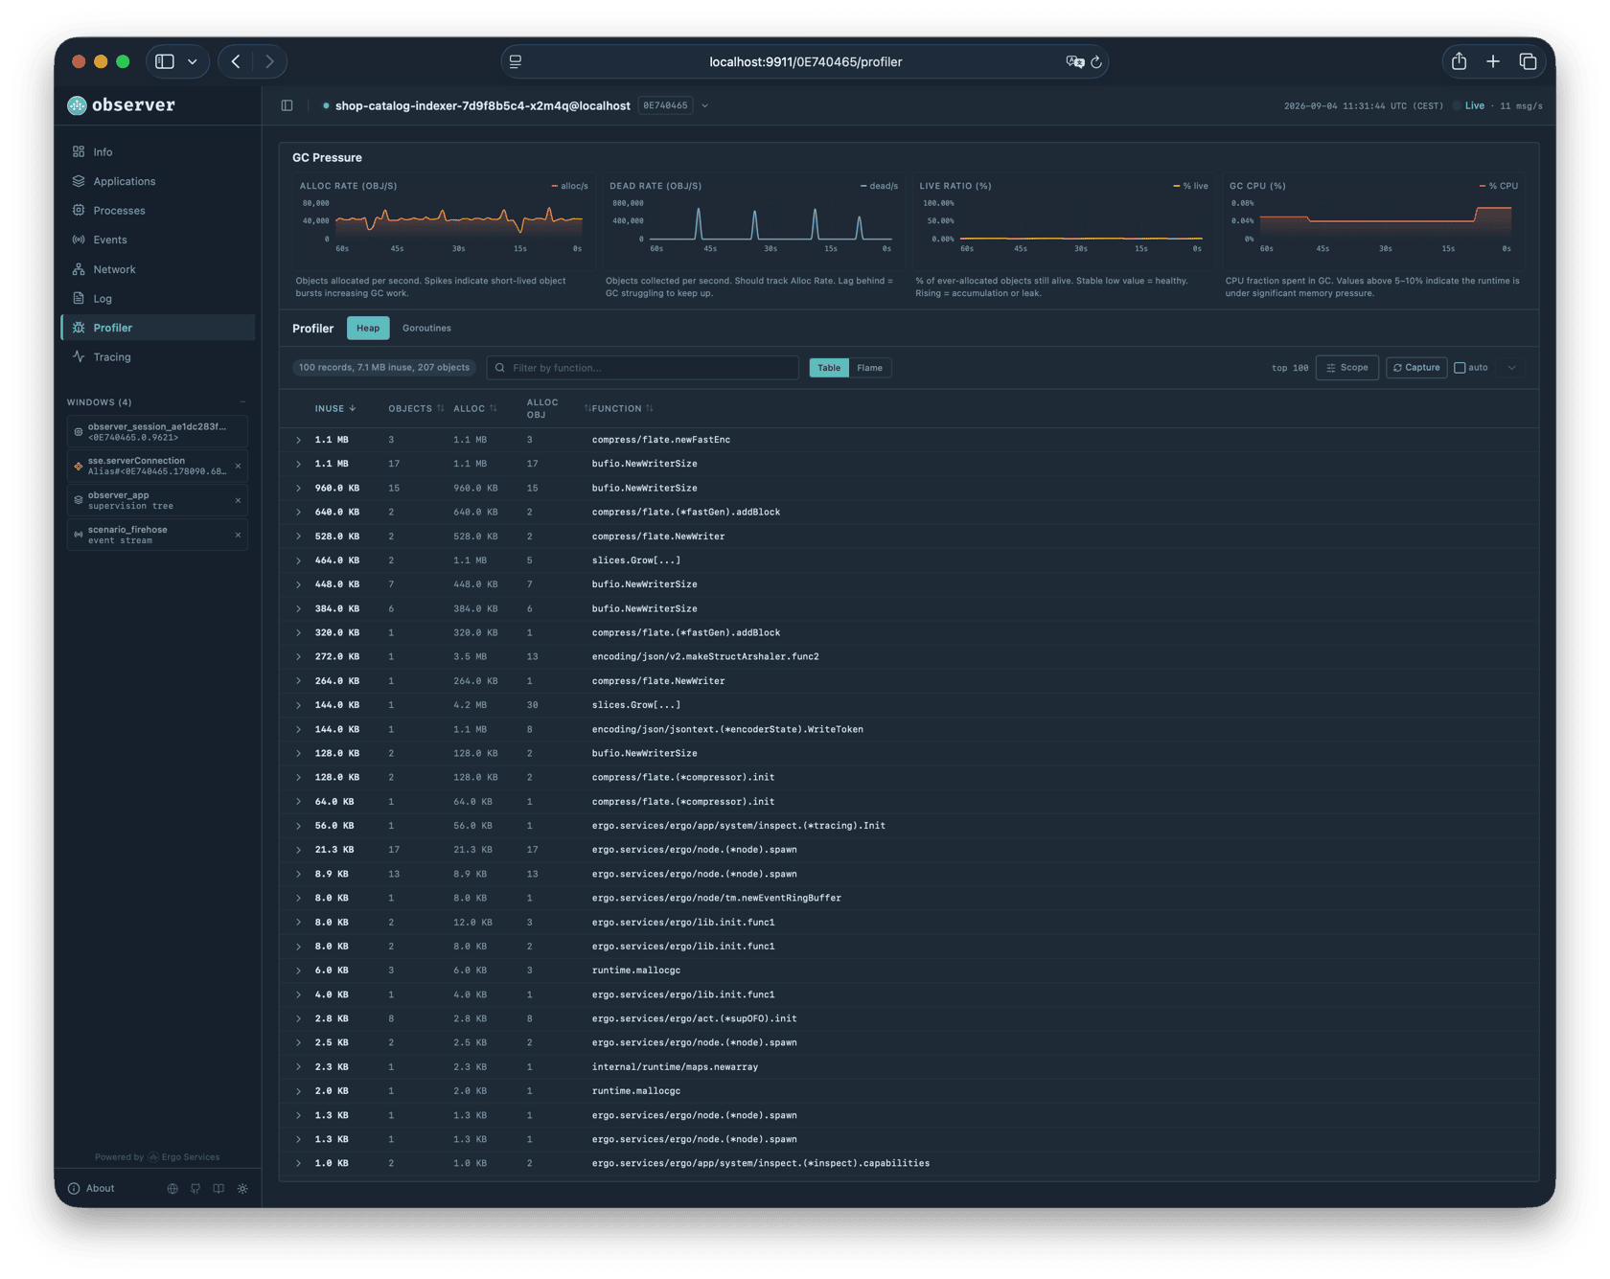1610x1279 pixels.
Task: Expand the inspect.(*tracing).Init row
Action: pyautogui.click(x=298, y=826)
